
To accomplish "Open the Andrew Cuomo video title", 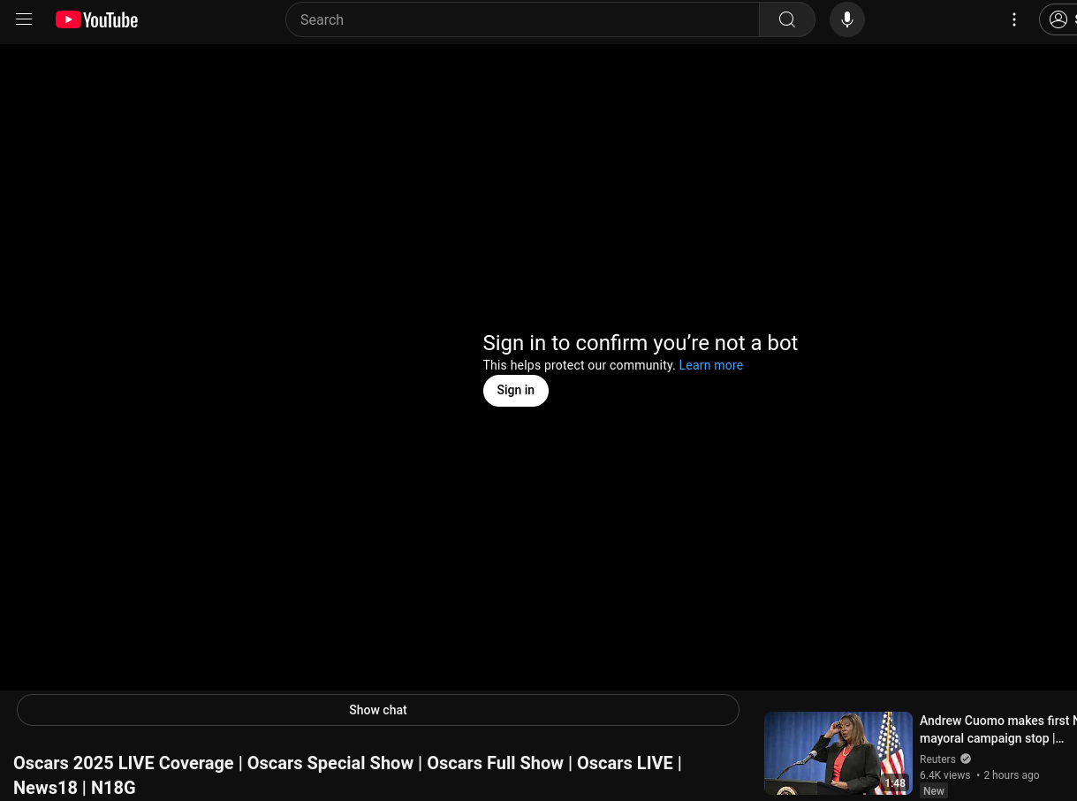I will click(x=998, y=729).
